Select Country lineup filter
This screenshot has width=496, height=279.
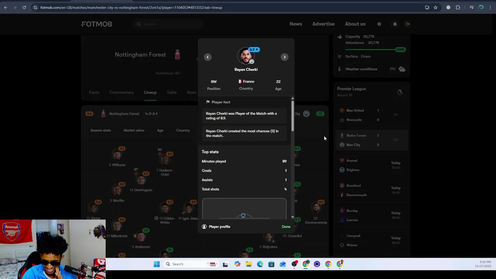tap(183, 130)
